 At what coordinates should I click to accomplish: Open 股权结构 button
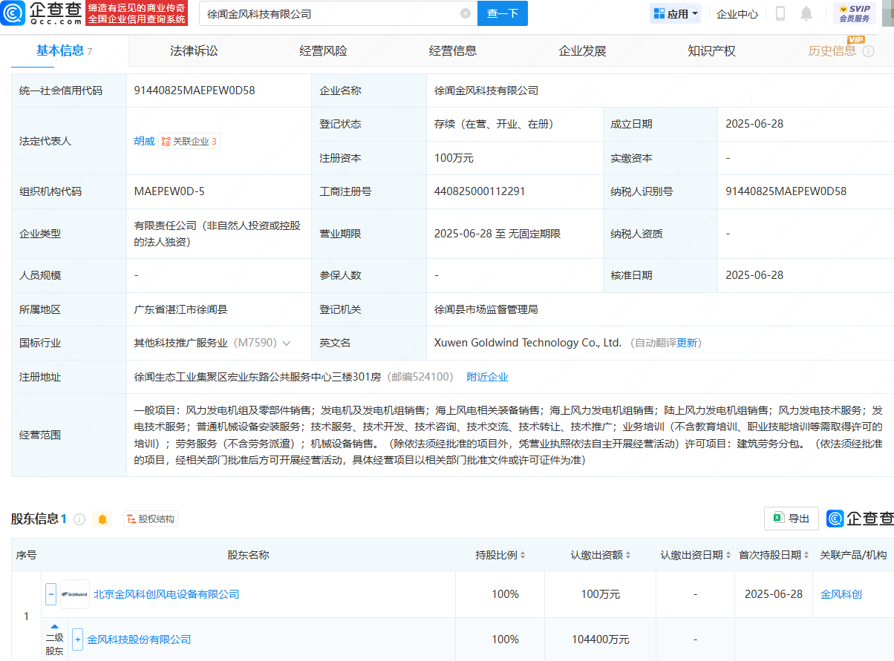[151, 519]
